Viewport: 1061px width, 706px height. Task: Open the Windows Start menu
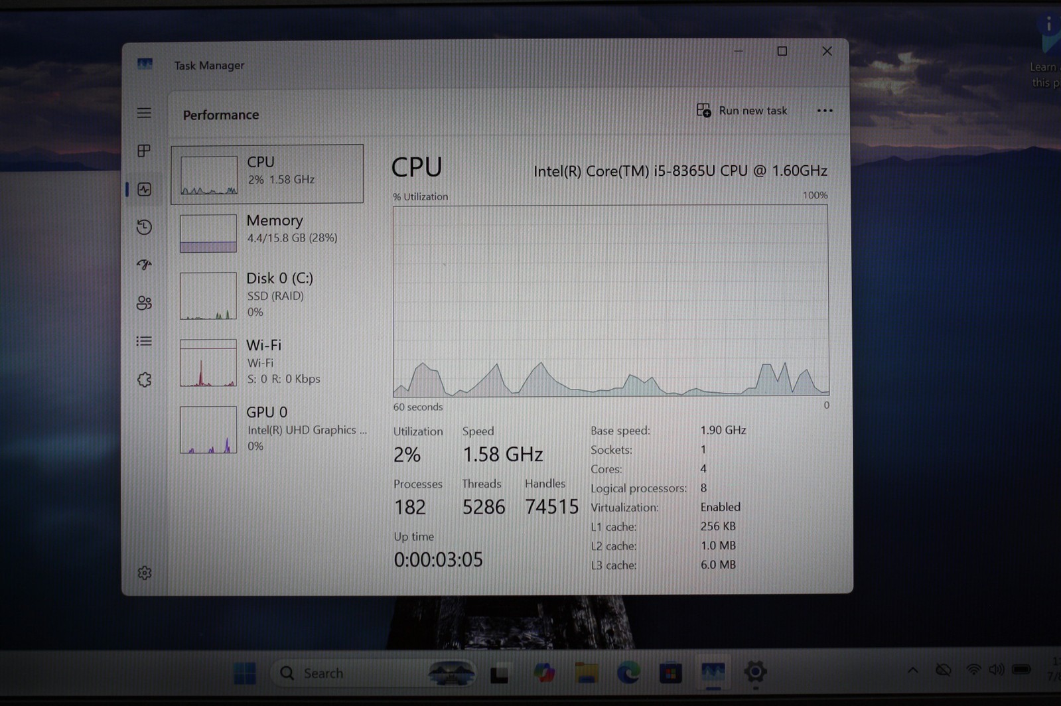click(x=245, y=673)
